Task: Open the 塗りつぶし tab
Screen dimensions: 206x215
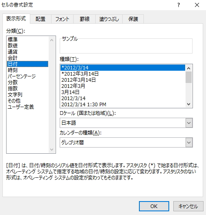Action: (x=109, y=19)
